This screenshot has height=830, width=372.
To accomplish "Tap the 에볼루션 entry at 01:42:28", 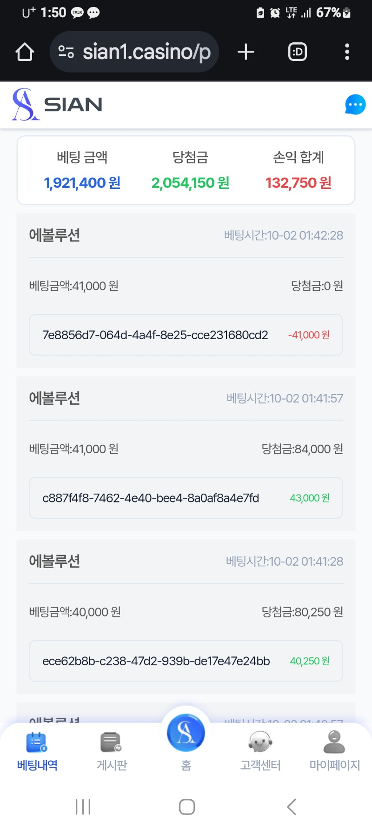I will click(186, 291).
